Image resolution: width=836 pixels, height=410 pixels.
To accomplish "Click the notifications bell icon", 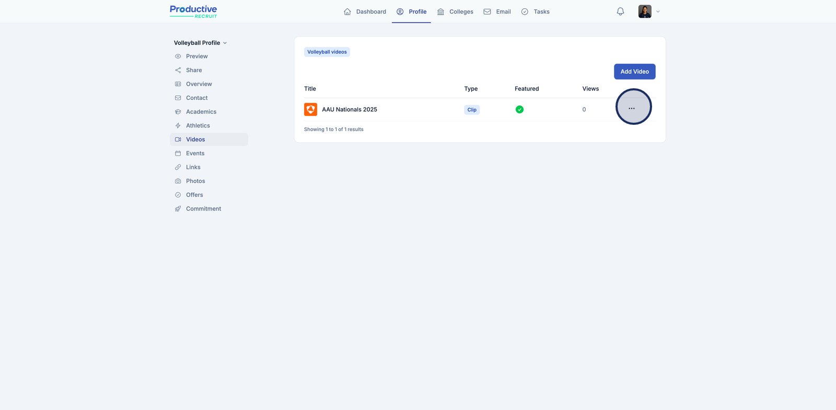I will [x=620, y=11].
